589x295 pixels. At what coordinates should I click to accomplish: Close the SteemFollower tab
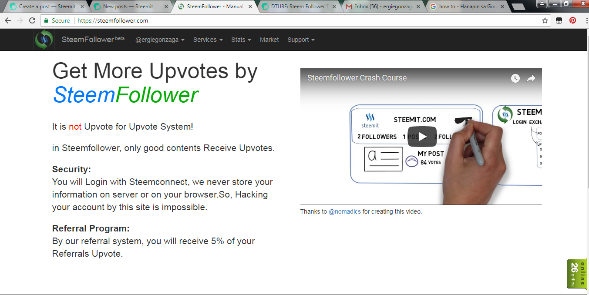[x=250, y=7]
